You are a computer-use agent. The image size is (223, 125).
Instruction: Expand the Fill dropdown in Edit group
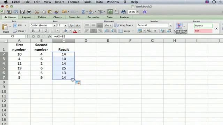click(25, 25)
